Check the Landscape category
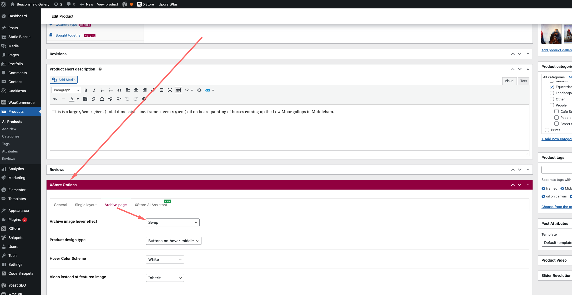This screenshot has width=572, height=295. 552,93
